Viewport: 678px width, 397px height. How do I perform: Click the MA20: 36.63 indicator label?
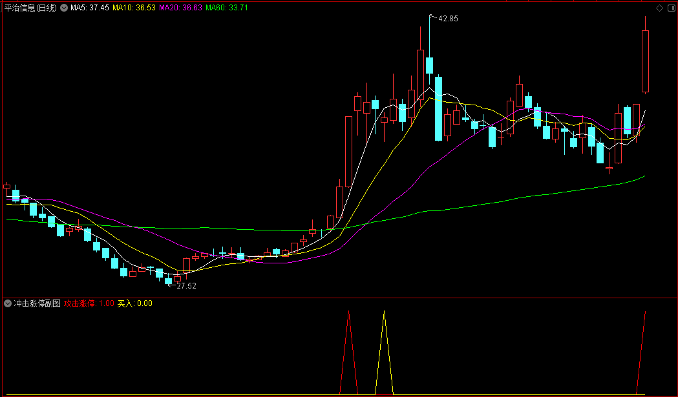point(181,8)
